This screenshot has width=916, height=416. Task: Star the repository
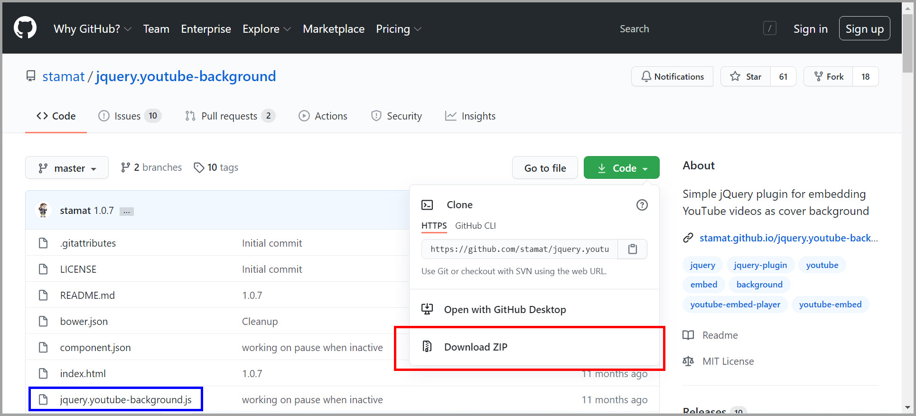tap(746, 76)
